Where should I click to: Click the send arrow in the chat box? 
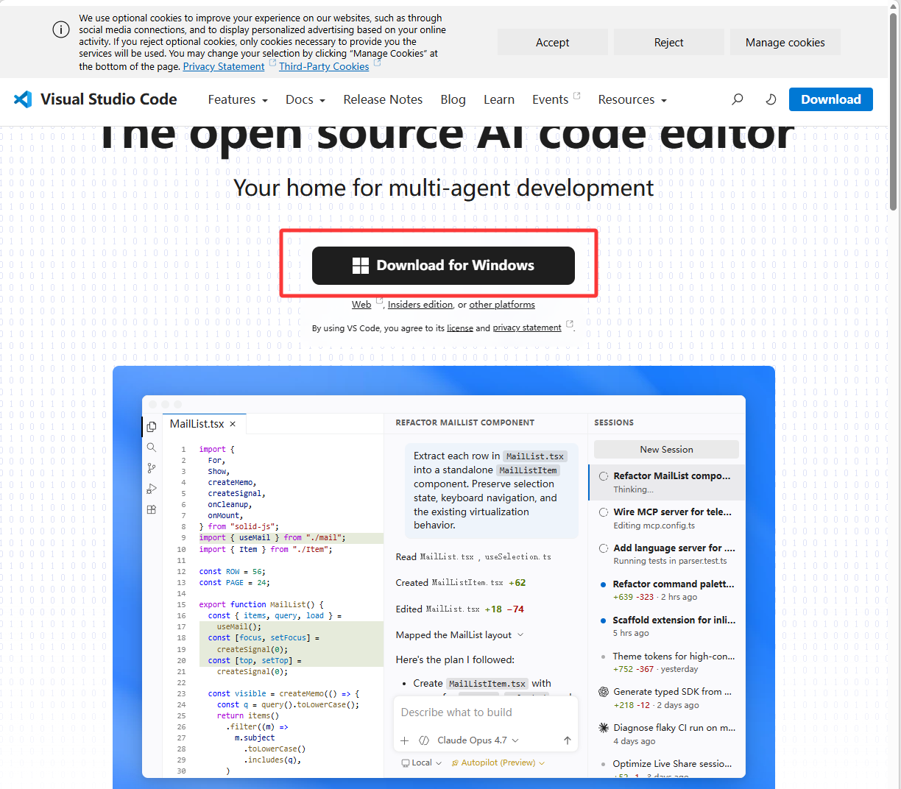pos(568,740)
